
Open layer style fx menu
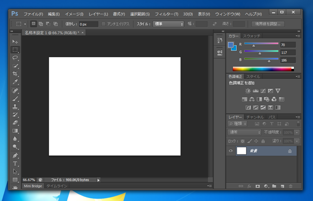(249, 186)
